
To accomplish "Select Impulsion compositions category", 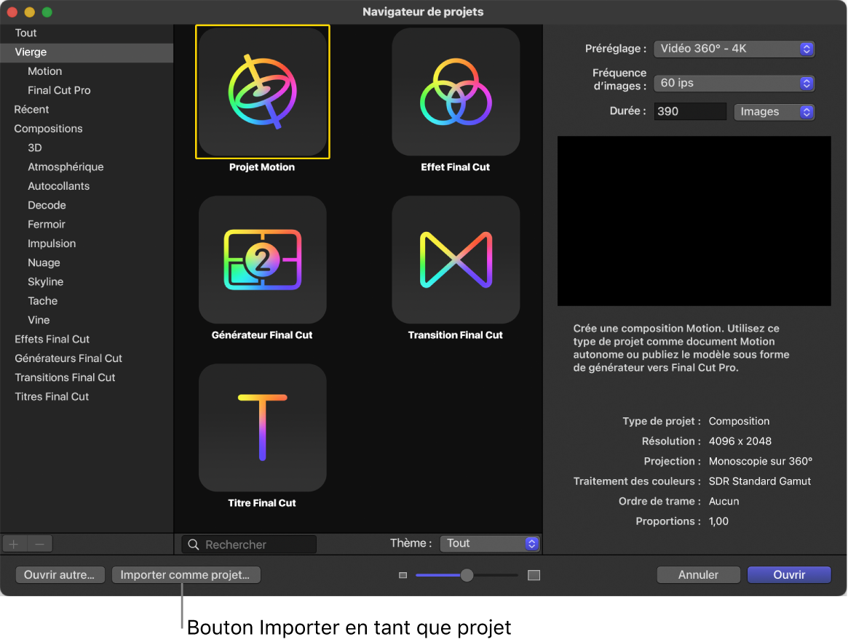I will [87, 244].
